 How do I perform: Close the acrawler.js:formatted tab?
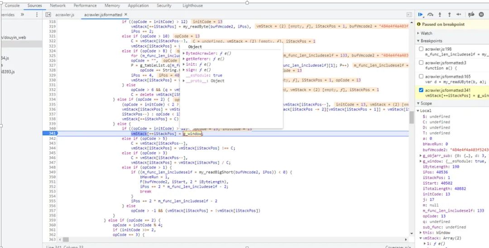[126, 14]
